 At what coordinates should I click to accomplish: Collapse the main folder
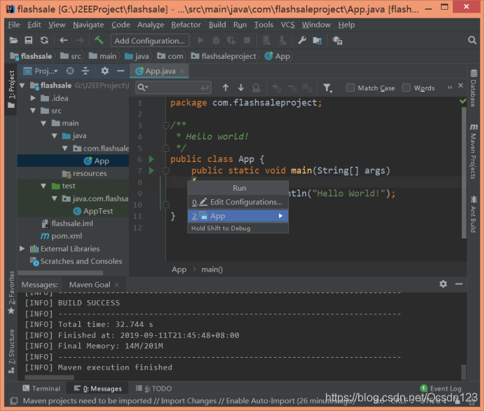tap(43, 123)
